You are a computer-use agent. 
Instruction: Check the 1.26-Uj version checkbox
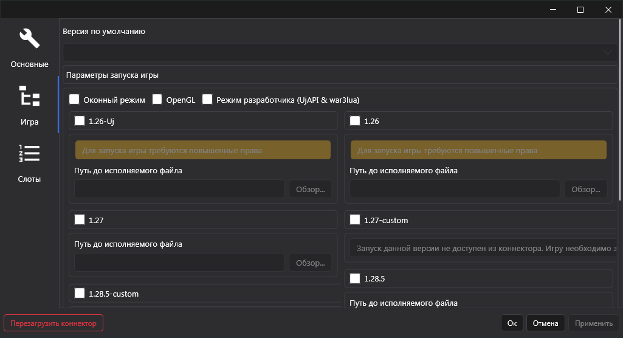point(80,121)
